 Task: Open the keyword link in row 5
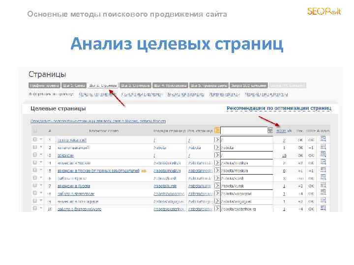point(98,171)
